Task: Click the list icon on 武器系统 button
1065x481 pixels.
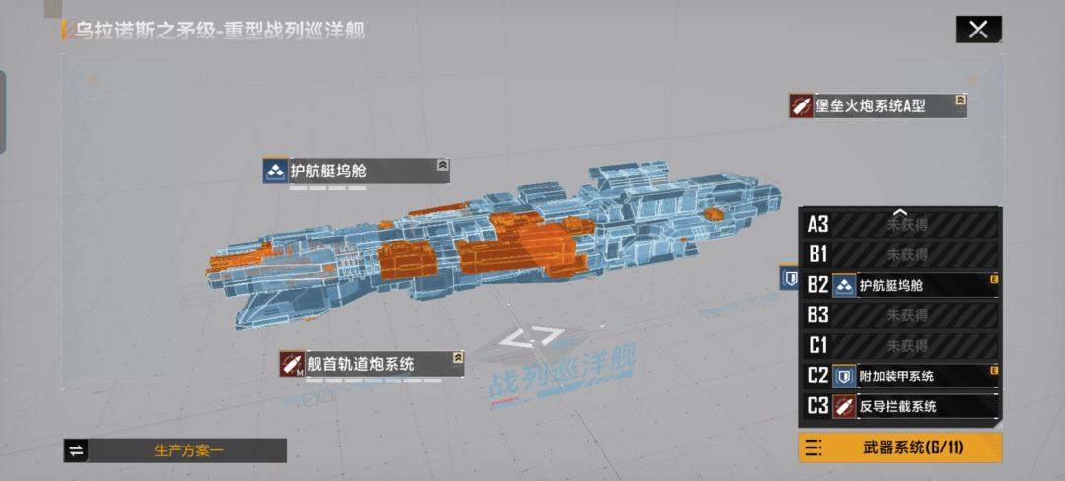Action: (x=813, y=447)
